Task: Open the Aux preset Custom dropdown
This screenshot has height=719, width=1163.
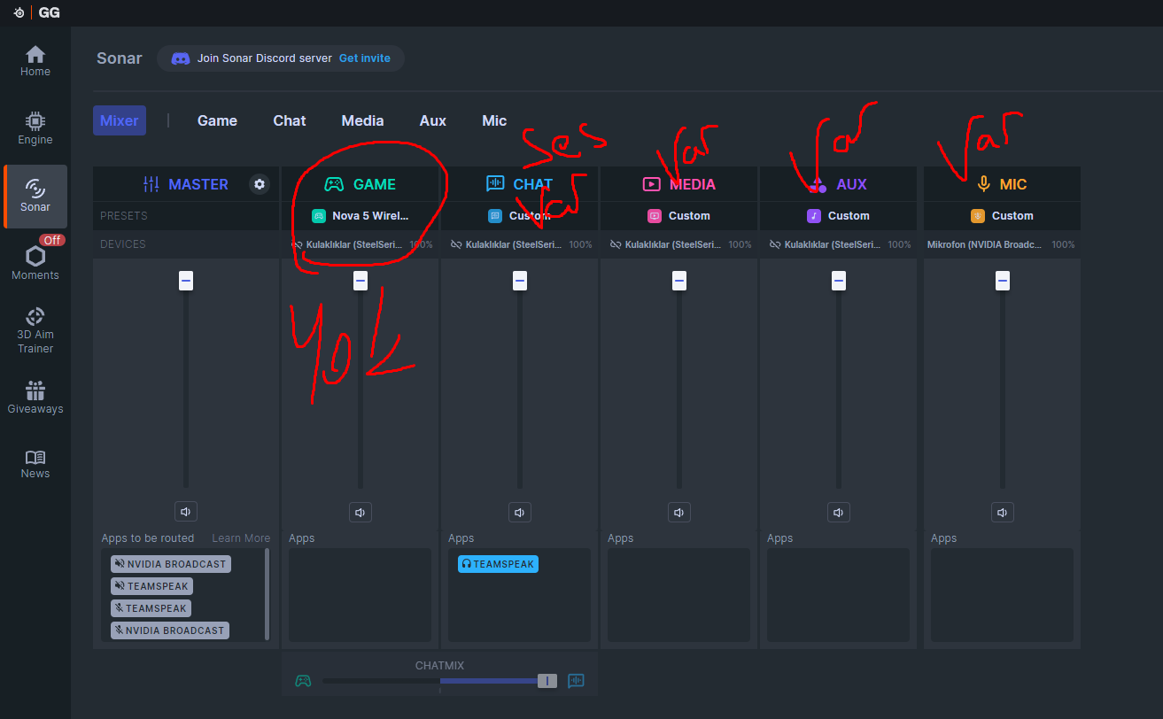Action: pos(838,216)
